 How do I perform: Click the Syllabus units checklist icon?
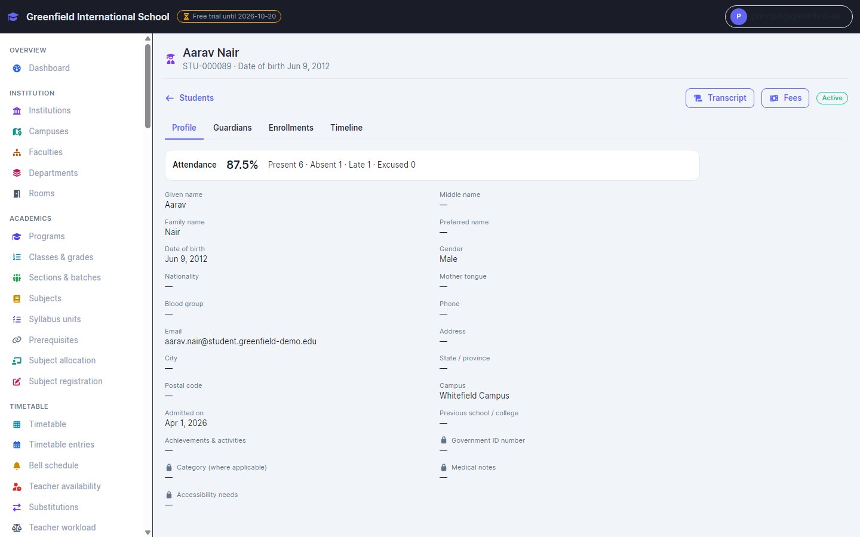[x=17, y=320]
